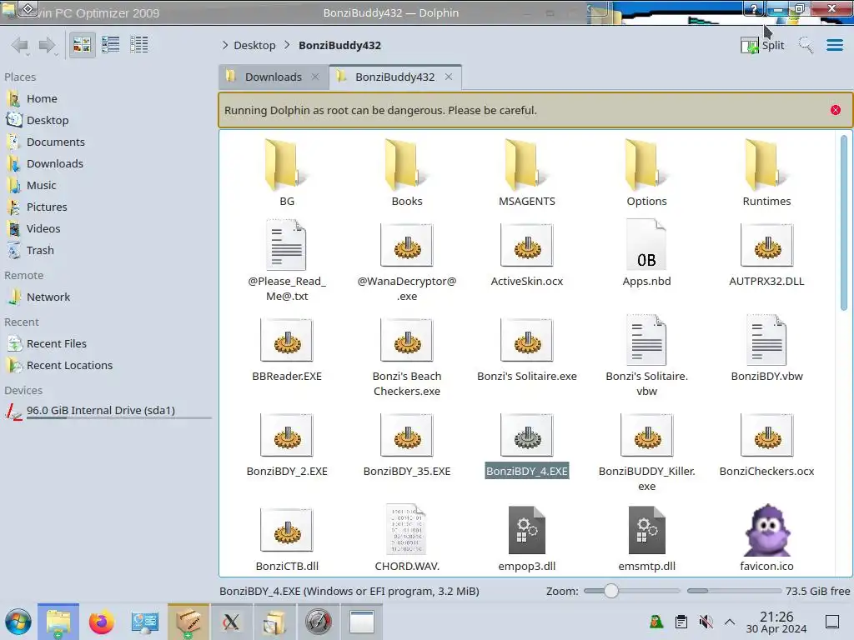This screenshot has width=854, height=640.
Task: Select BonziBDY_2.EXE file
Action: tap(287, 443)
